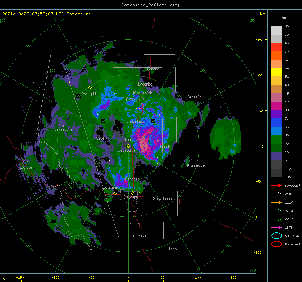Click the Composite_Reflectivity title
The width and height of the screenshot is (302, 282).
click(151, 5)
